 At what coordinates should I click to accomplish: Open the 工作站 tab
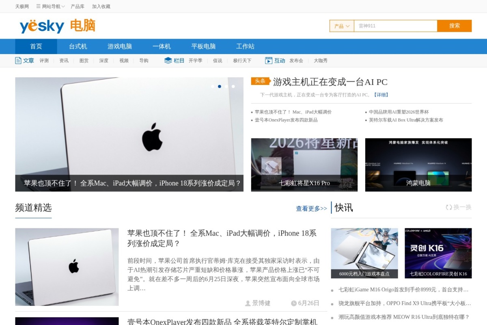pos(245,46)
